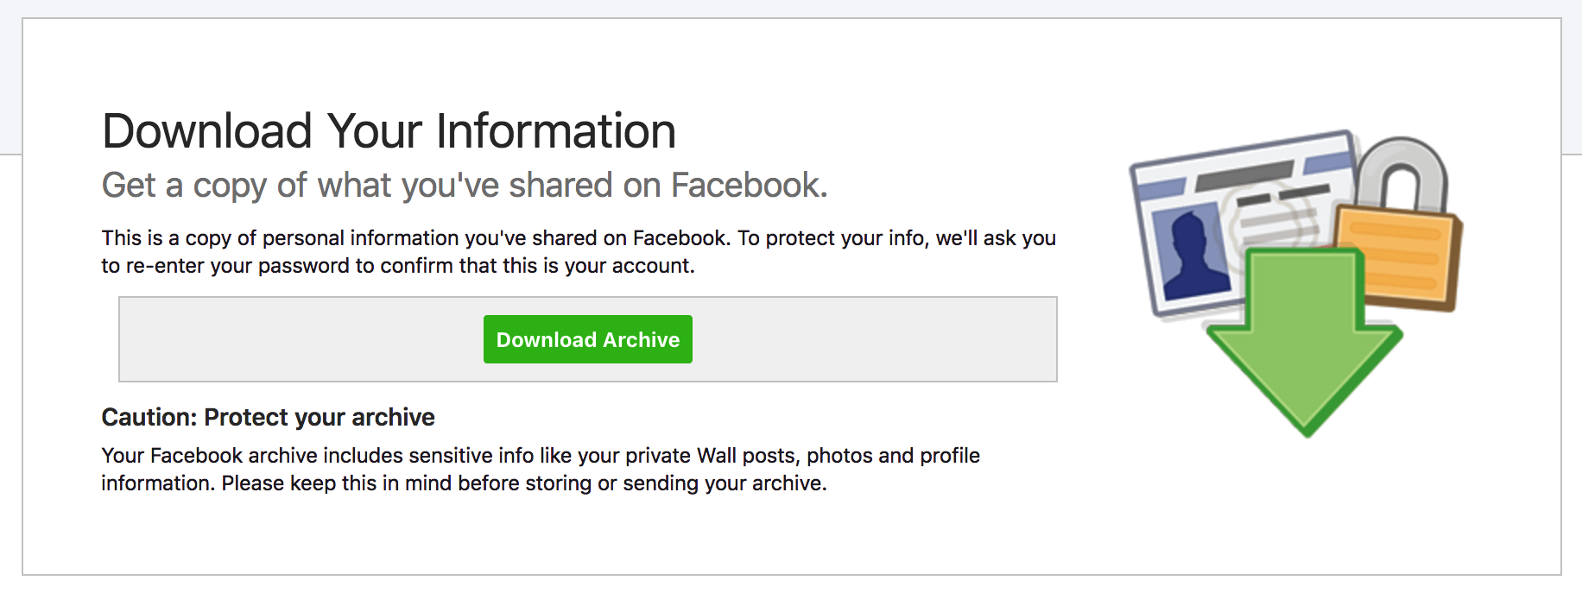Image resolution: width=1582 pixels, height=606 pixels.
Task: Click the Caution: Protect your archive heading
Action: coord(268,417)
